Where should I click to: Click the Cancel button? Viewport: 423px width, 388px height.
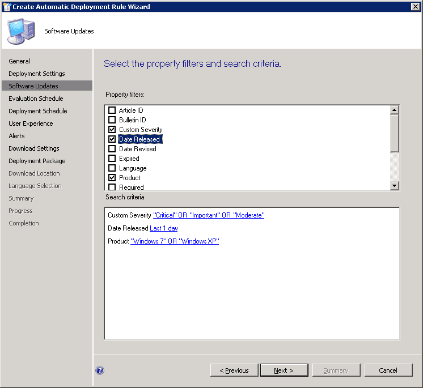click(388, 370)
